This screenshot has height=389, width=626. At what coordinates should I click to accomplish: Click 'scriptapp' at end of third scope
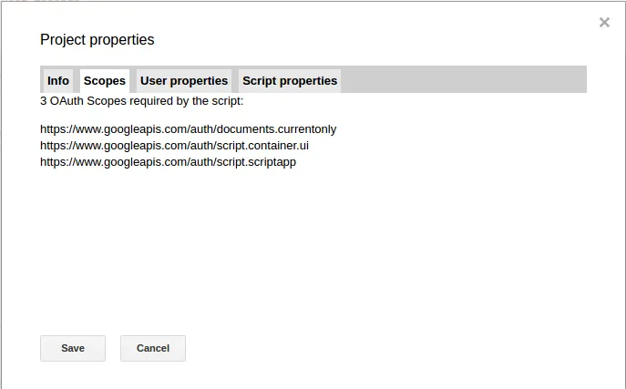point(270,162)
